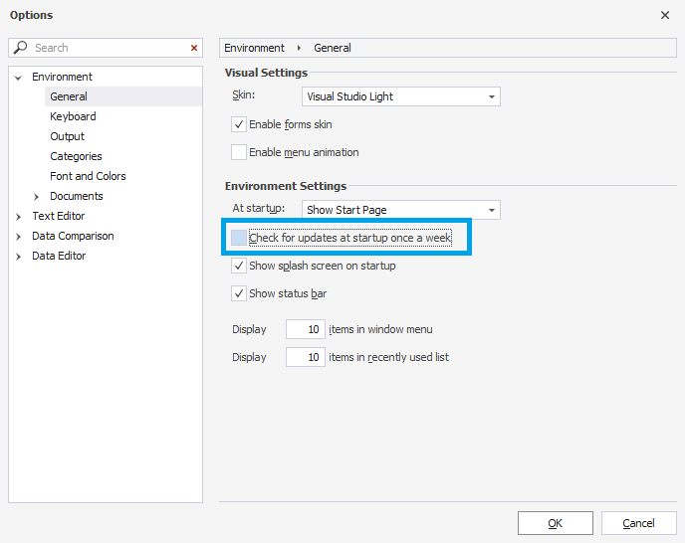The width and height of the screenshot is (691, 543).
Task: Open Font and Colors settings
Action: (x=88, y=176)
